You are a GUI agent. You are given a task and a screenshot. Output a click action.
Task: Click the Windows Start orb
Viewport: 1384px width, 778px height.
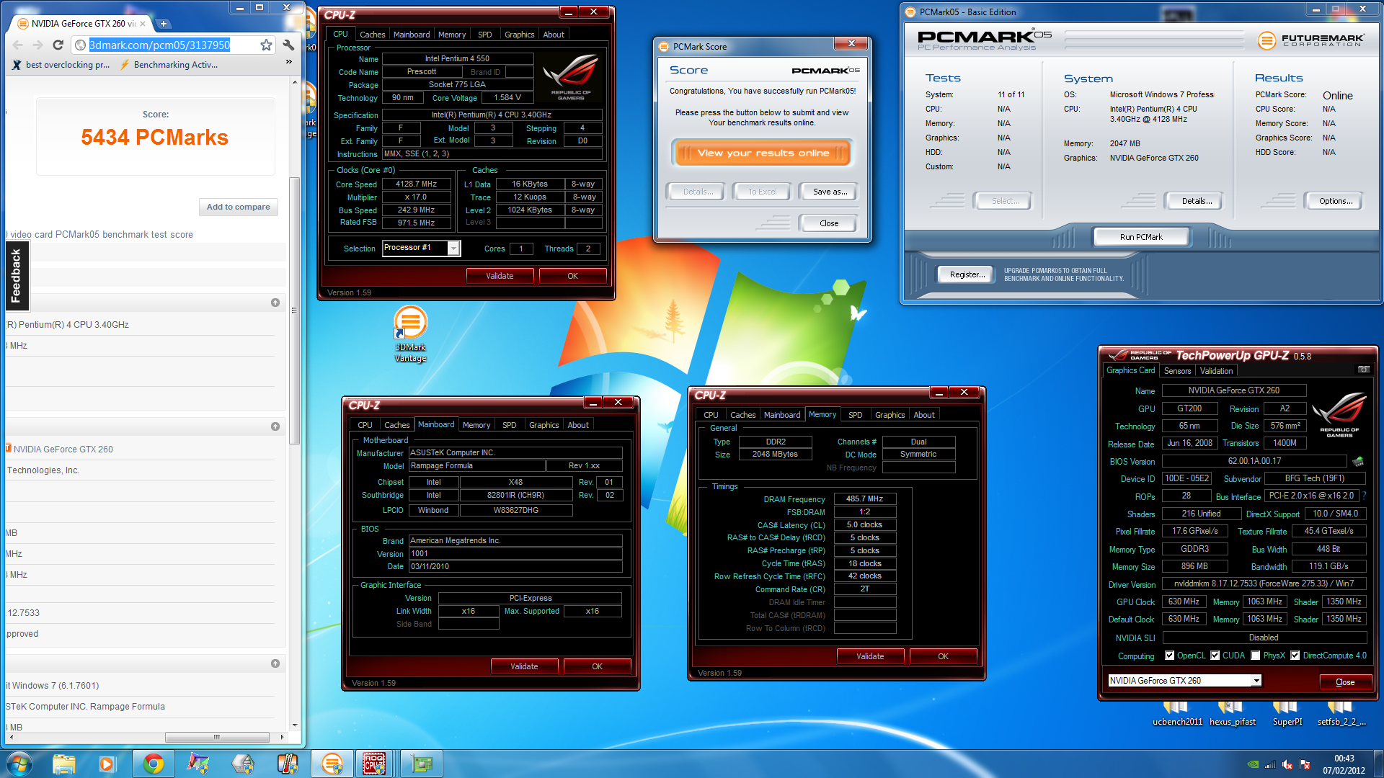19,764
